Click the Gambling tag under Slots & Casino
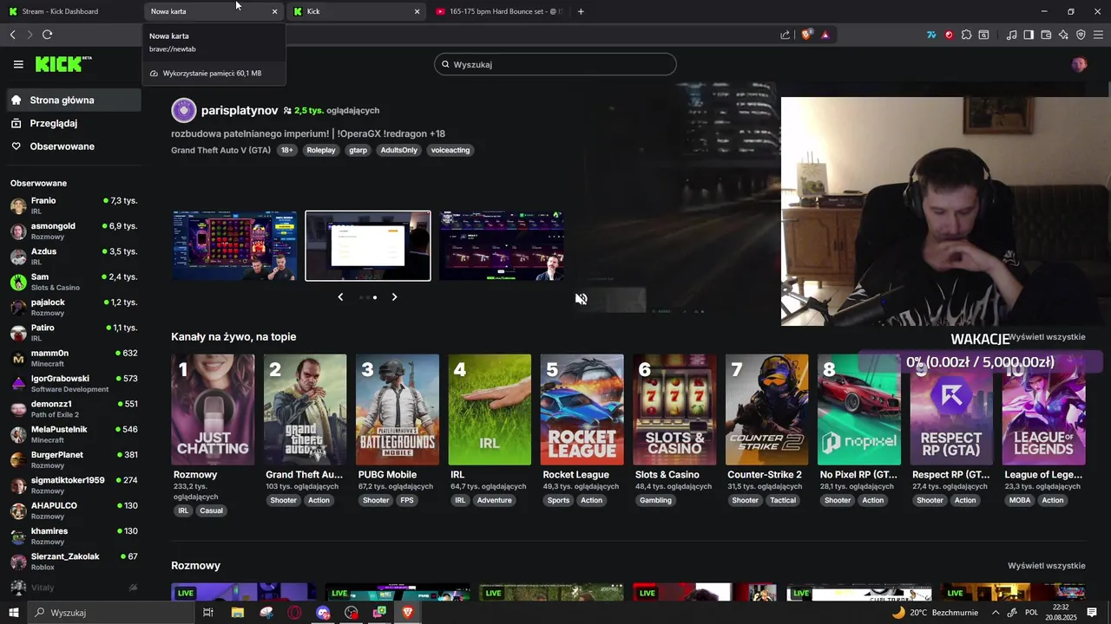This screenshot has height=624, width=1111. pos(655,500)
